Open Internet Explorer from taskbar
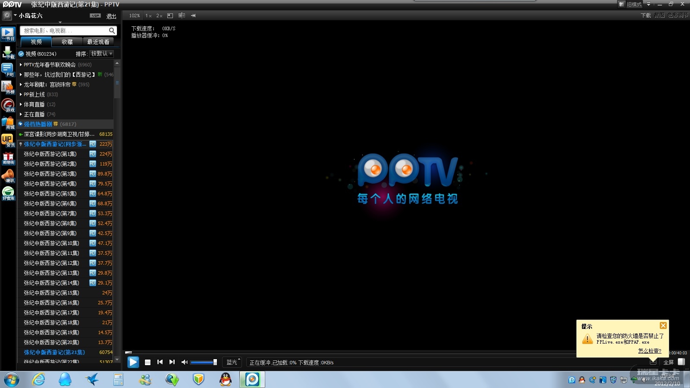 tap(39, 379)
